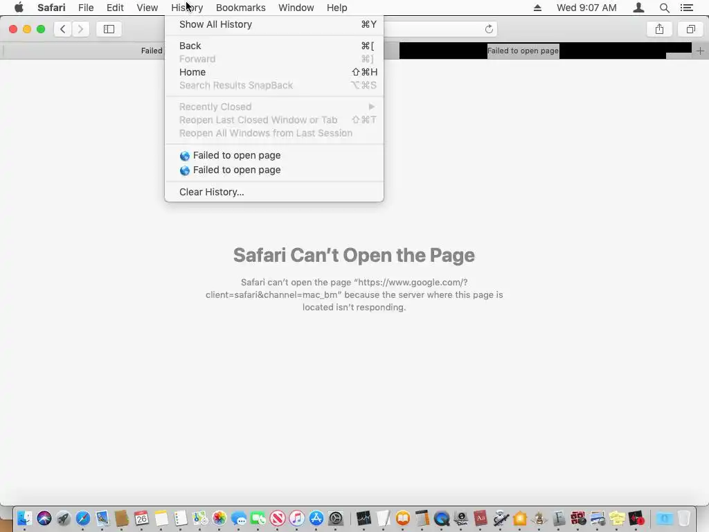Viewport: 709px width, 532px height.
Task: Open the Edit menu
Action: tap(115, 8)
